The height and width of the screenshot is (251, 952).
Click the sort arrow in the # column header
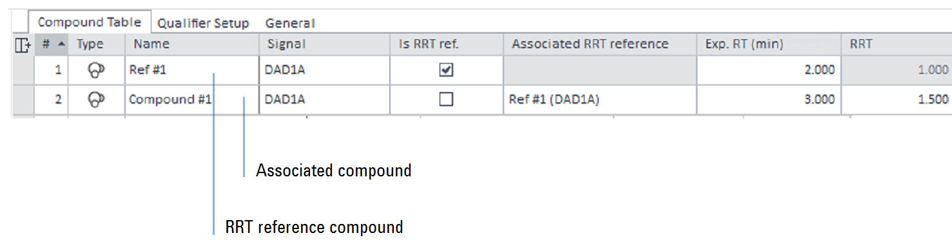coord(61,44)
